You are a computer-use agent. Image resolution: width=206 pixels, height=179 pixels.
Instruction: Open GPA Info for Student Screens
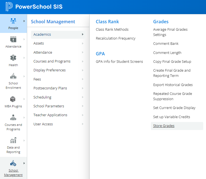point(119,61)
